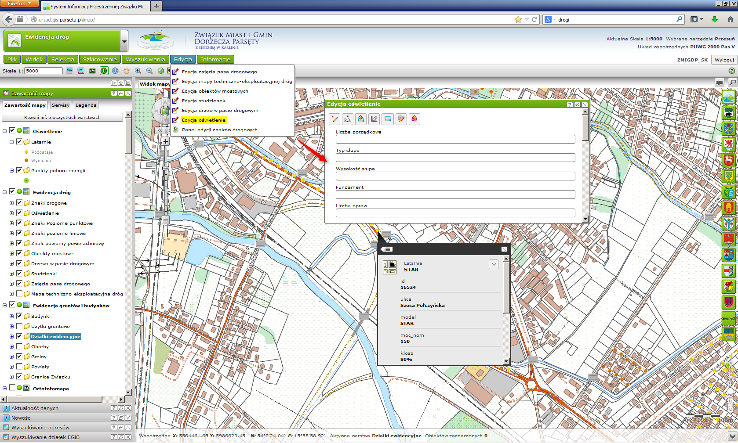Viewport: 738px width, 443px height.
Task: Click the list icon in popup header
Action: pos(387,249)
